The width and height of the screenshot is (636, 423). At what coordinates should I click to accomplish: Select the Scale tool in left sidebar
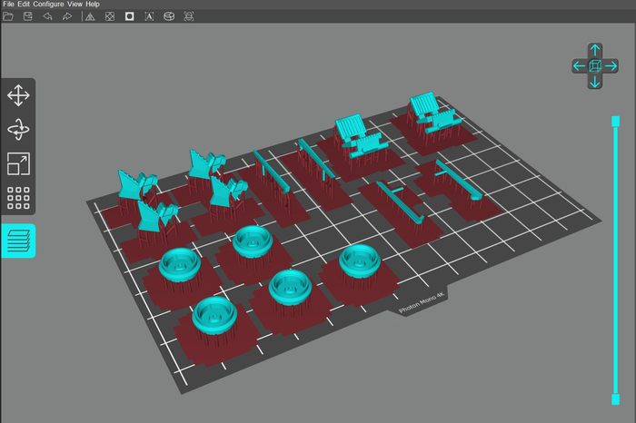(18, 164)
